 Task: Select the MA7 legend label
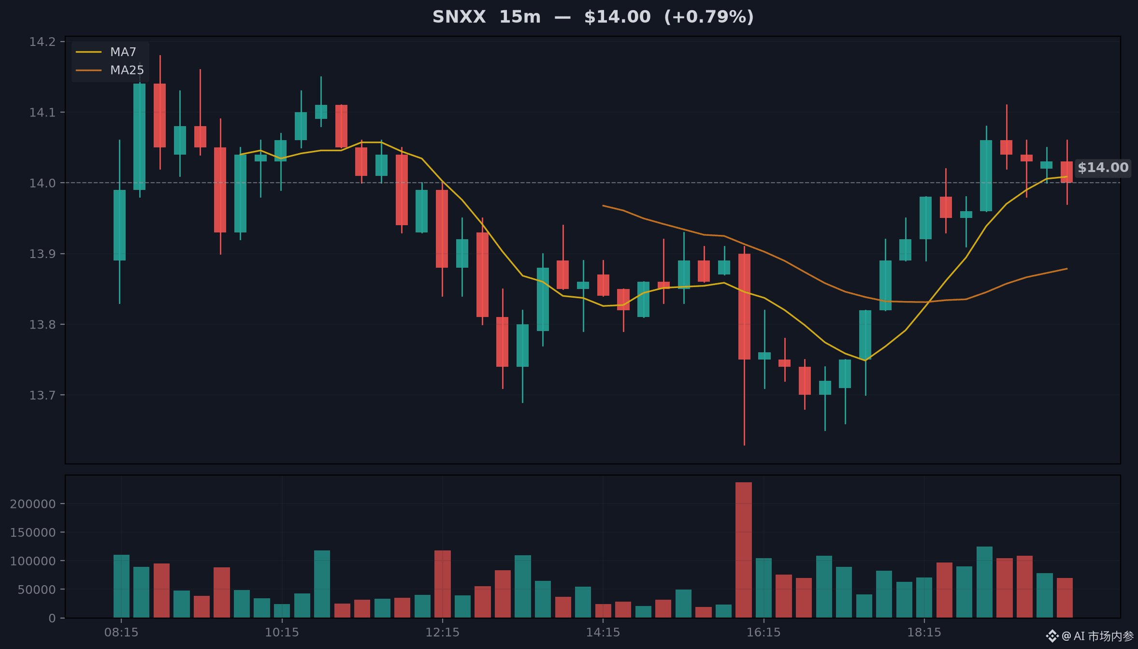coord(123,52)
